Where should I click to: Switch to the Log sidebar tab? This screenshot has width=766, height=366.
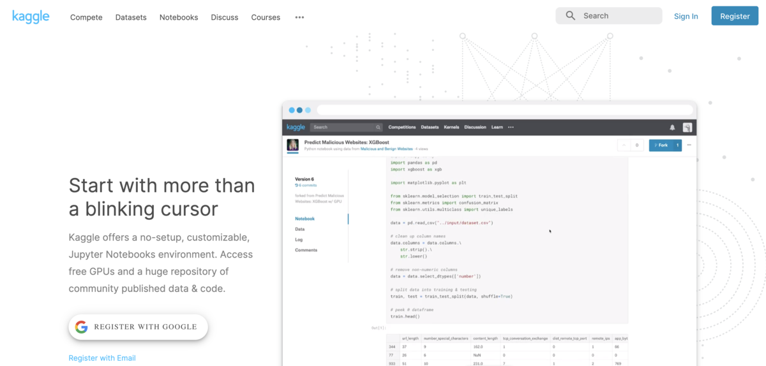pyautogui.click(x=299, y=240)
